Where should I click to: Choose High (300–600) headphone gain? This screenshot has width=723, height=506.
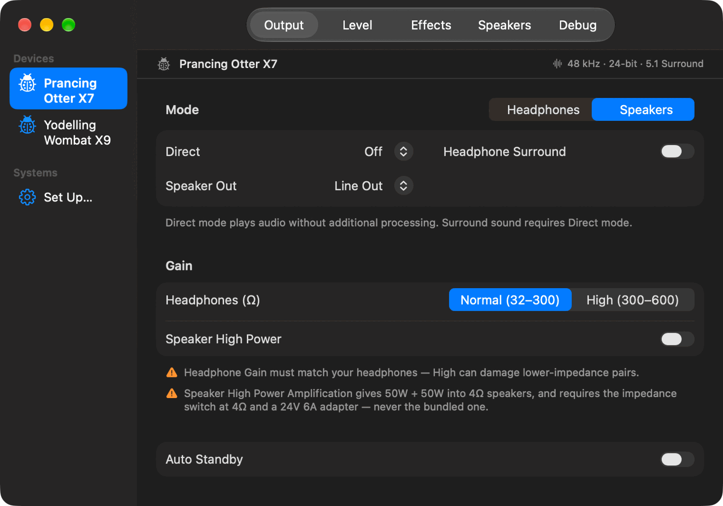(632, 300)
